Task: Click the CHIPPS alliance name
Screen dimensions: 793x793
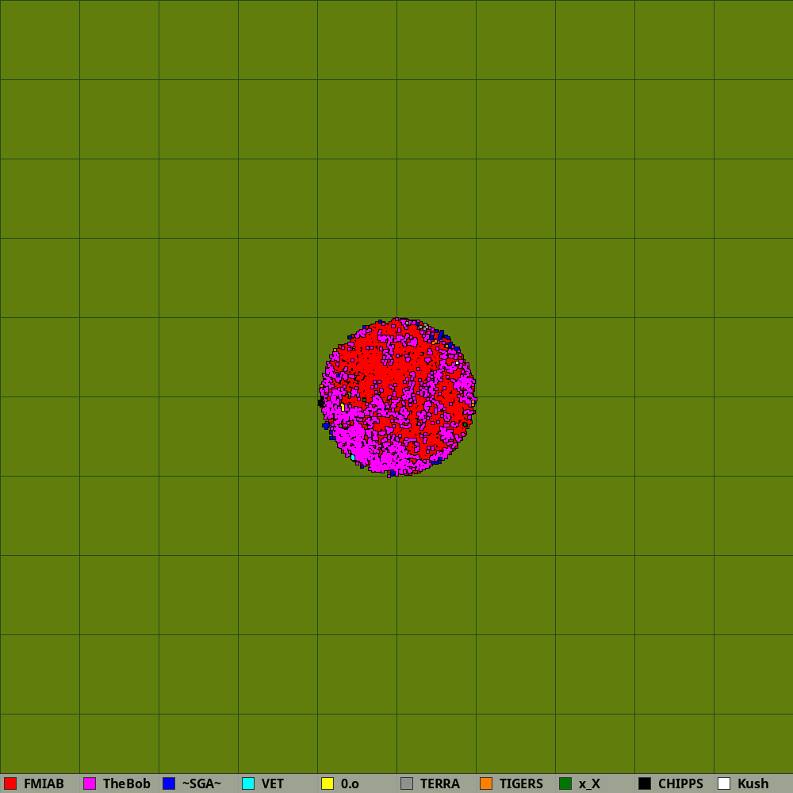Action: pyautogui.click(x=680, y=783)
